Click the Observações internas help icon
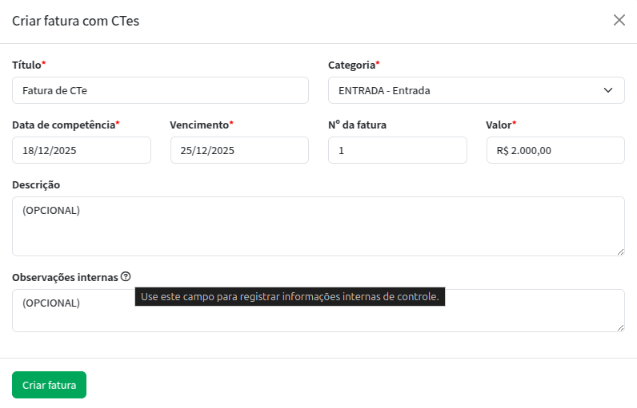Screen dimensions: 637x408 126,277
